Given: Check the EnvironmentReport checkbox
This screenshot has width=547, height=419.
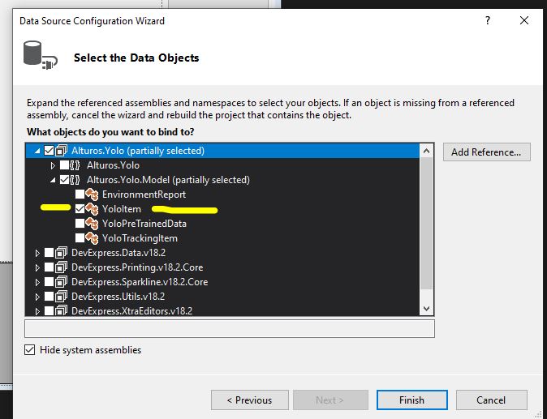Looking at the screenshot, I should point(80,195).
